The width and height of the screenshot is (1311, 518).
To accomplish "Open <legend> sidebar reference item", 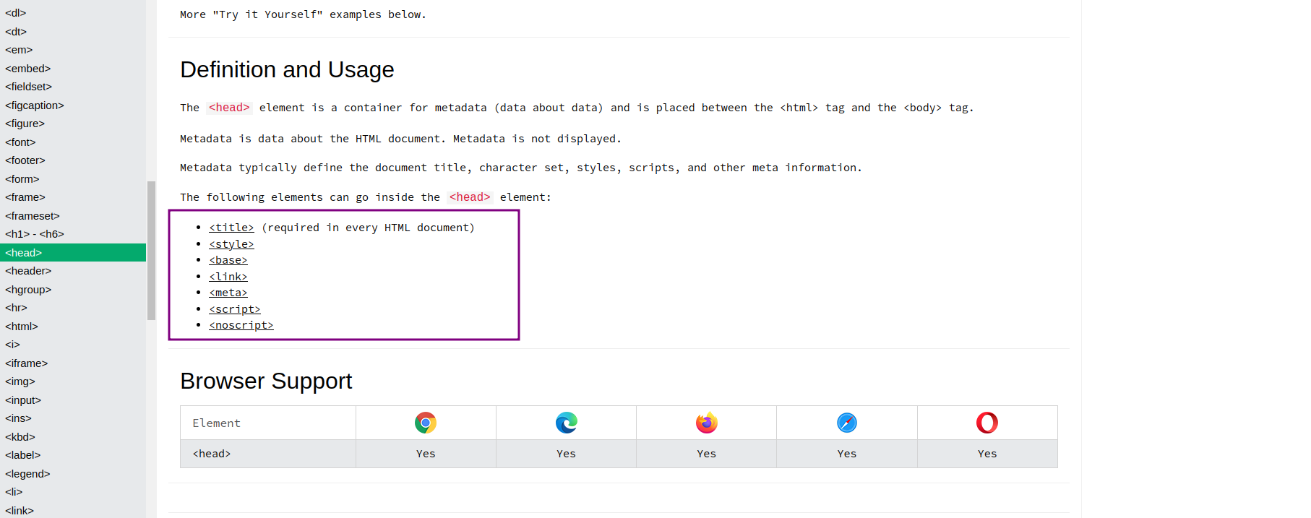I will pyautogui.click(x=27, y=474).
